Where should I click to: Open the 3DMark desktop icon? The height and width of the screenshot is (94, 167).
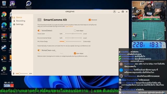(x=4, y=58)
